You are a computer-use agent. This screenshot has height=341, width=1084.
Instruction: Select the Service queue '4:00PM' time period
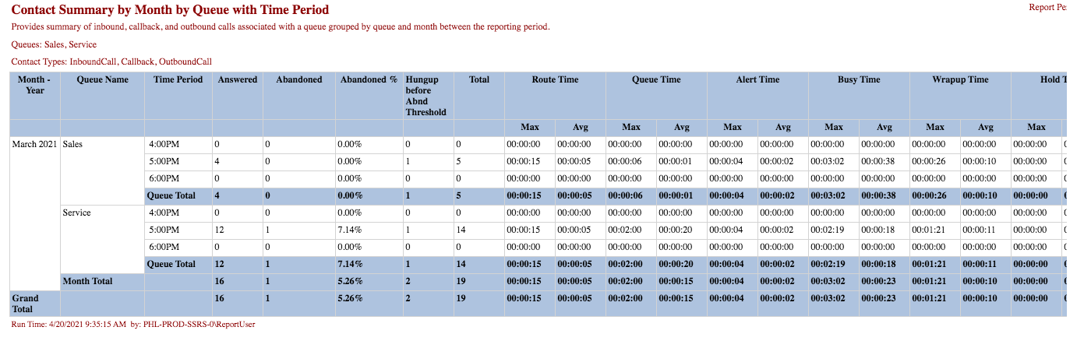pyautogui.click(x=164, y=213)
